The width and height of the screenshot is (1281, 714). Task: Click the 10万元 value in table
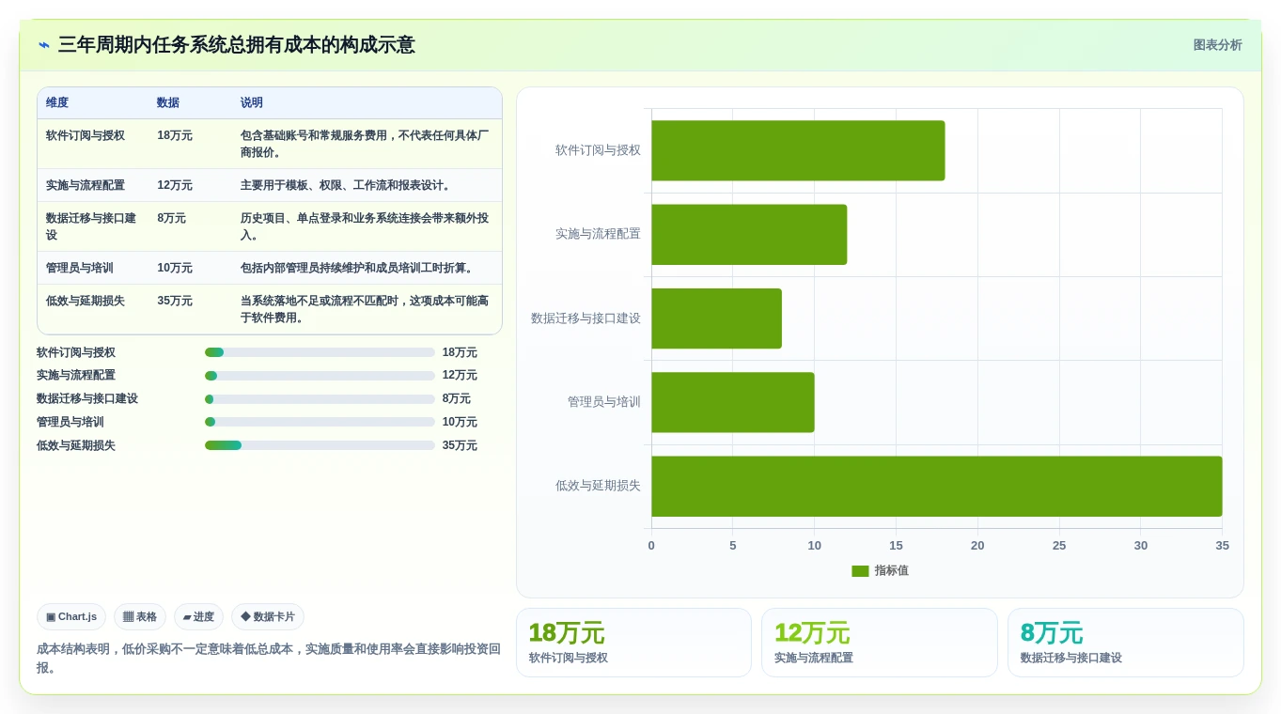175,269
